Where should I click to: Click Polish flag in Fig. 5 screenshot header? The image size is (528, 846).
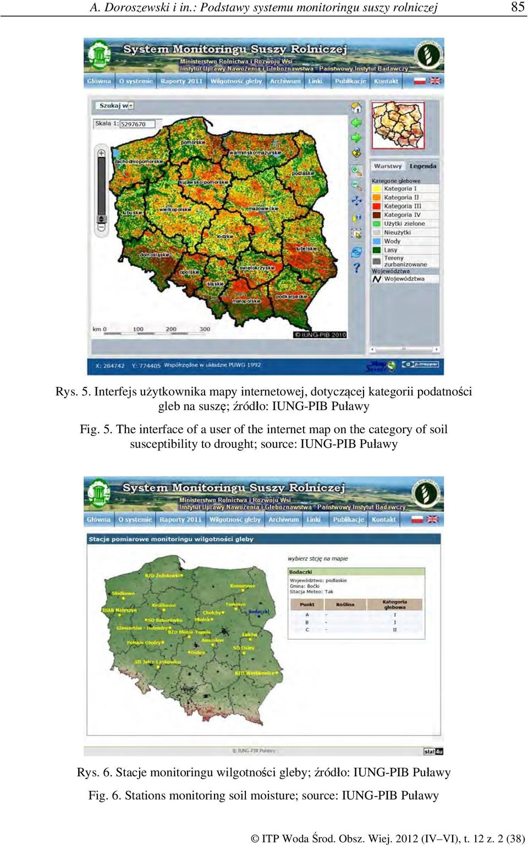420,81
